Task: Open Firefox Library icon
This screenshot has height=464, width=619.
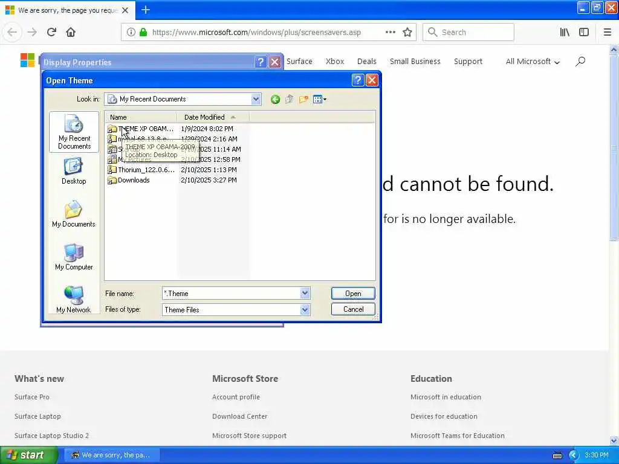Action: [565, 32]
